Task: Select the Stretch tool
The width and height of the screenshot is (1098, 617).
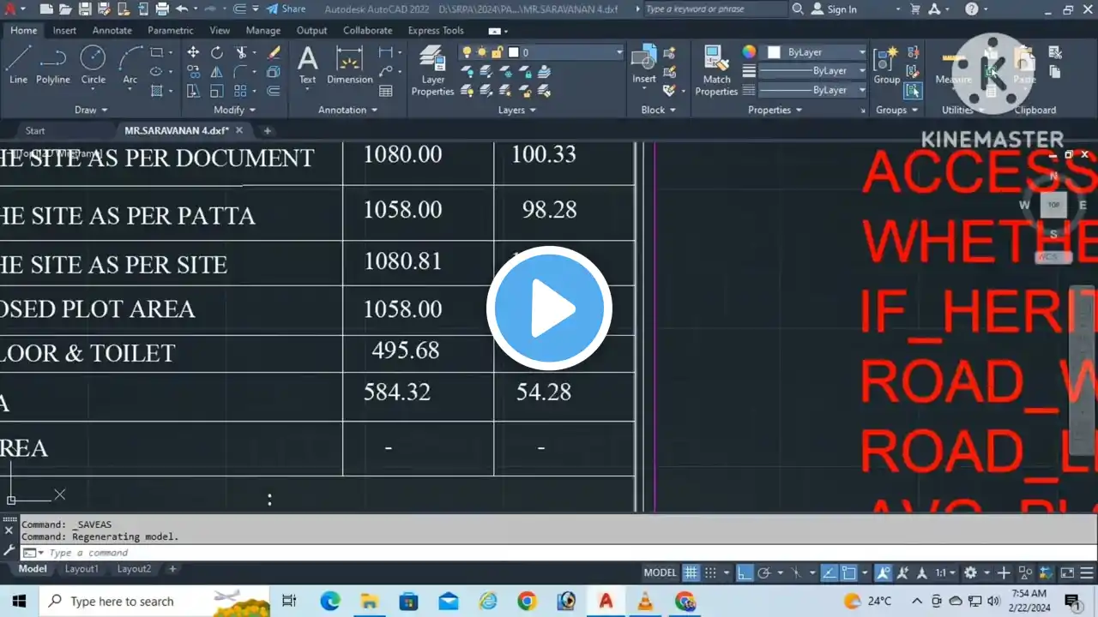Action: (x=193, y=91)
